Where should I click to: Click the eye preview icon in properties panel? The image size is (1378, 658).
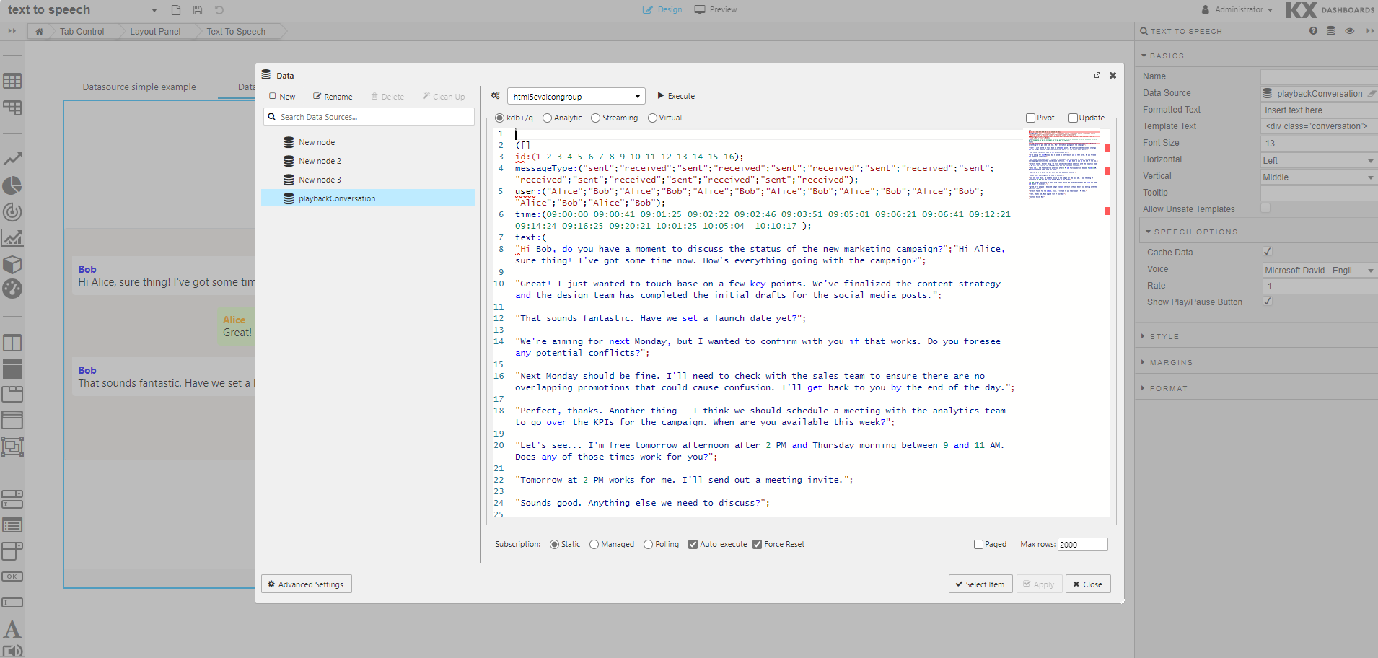[x=1349, y=31]
